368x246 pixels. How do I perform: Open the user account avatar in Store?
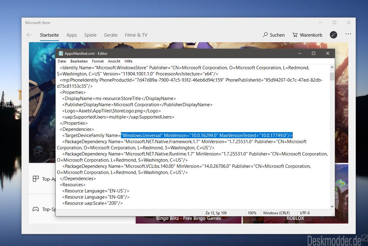tap(333, 35)
